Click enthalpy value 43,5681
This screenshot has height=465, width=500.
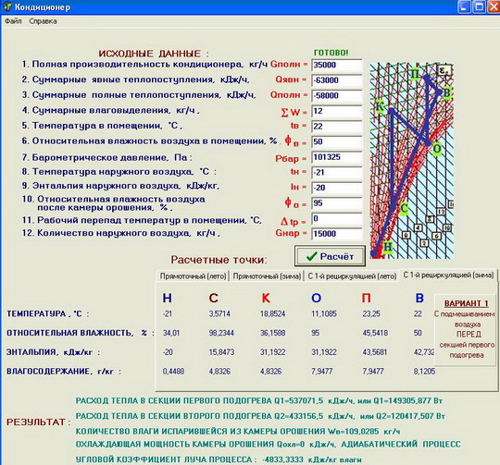click(374, 352)
